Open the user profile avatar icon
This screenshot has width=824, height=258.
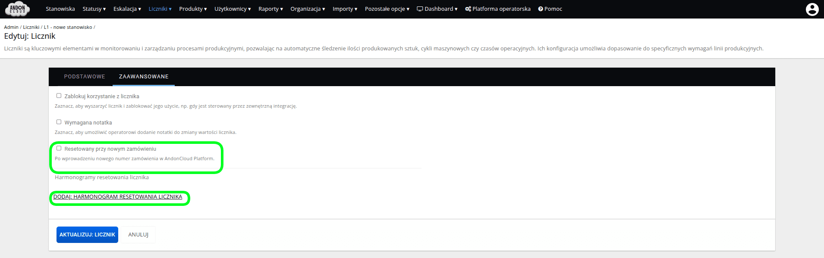pyautogui.click(x=812, y=9)
